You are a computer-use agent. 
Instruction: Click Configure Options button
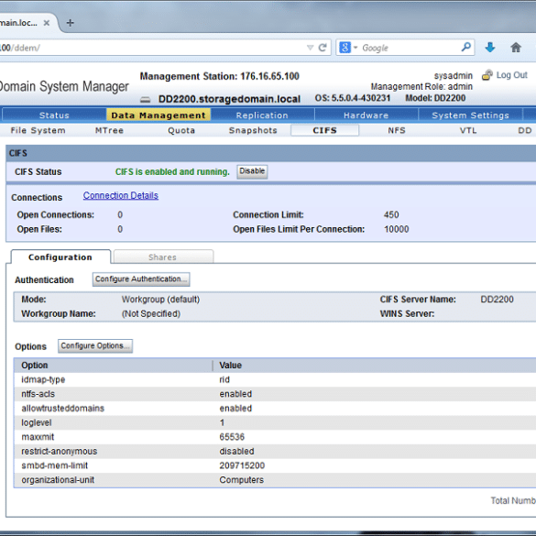tap(95, 346)
